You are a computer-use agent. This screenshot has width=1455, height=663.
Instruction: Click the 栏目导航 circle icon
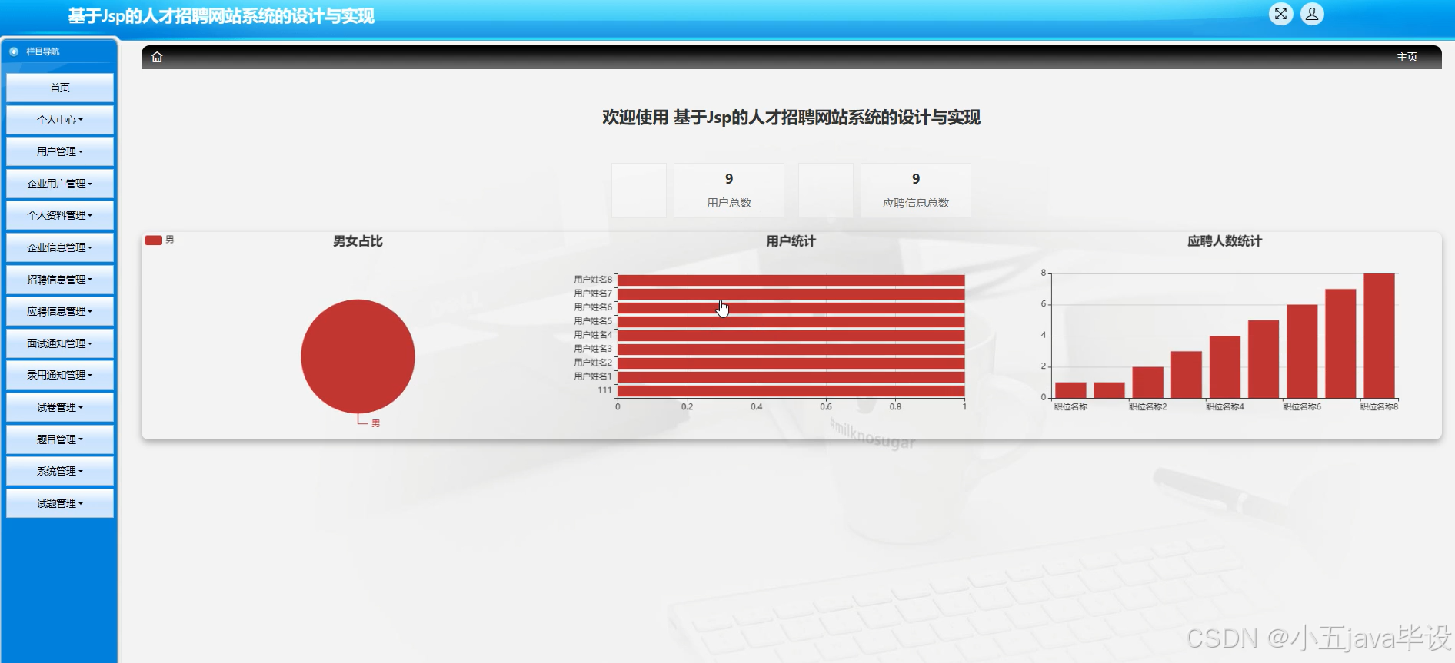pyautogui.click(x=14, y=51)
